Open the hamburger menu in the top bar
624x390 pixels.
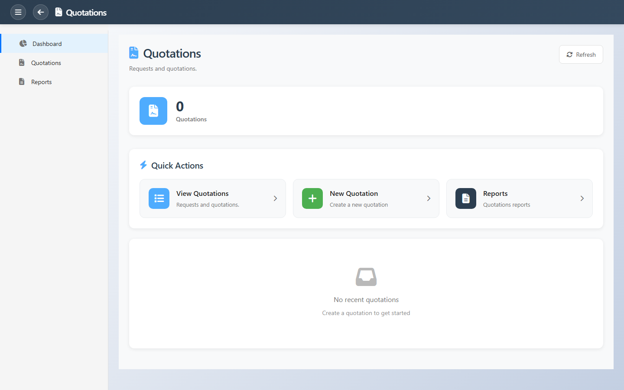pos(18,12)
